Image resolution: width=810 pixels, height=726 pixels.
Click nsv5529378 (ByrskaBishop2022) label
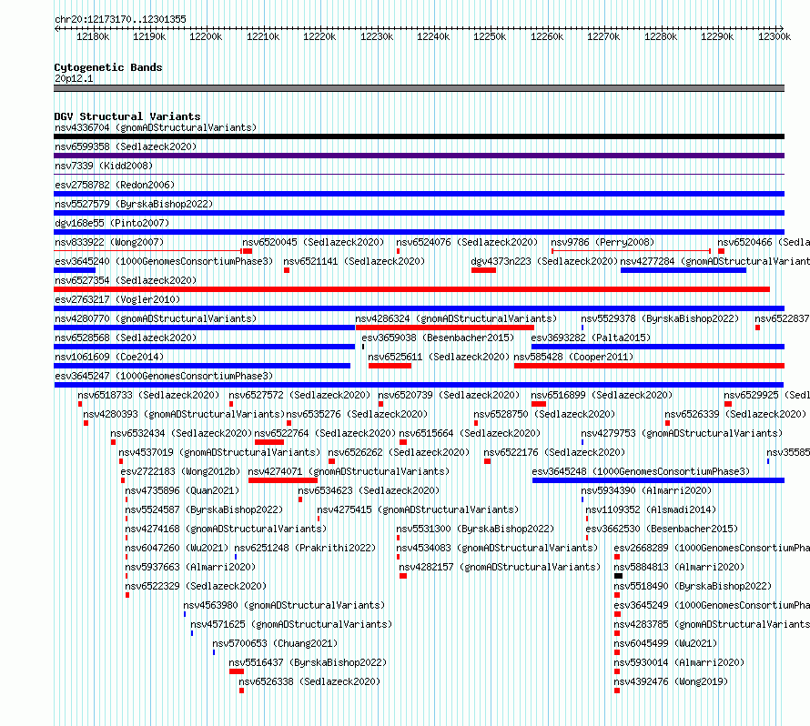[660, 318]
